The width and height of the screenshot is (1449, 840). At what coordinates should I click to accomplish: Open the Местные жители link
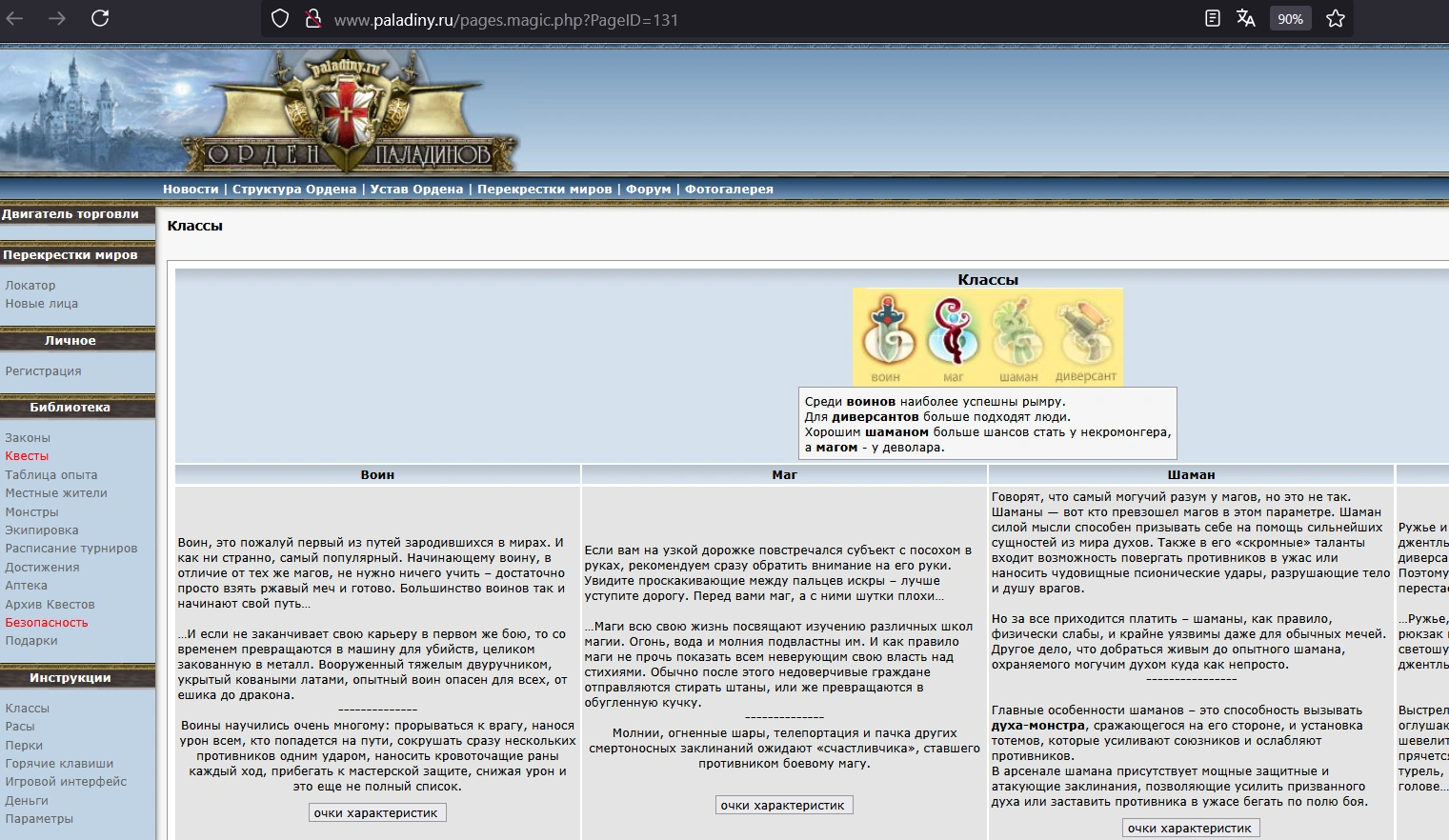coord(56,493)
